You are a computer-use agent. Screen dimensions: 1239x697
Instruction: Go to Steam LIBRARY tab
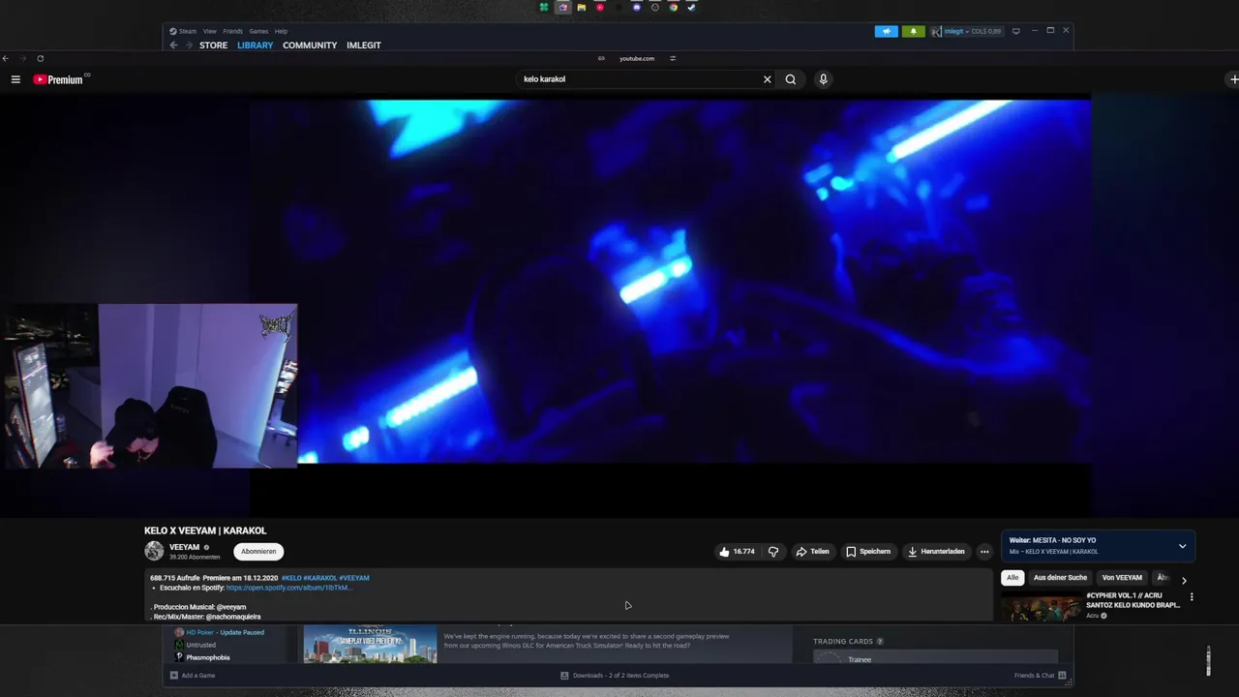[x=256, y=45]
